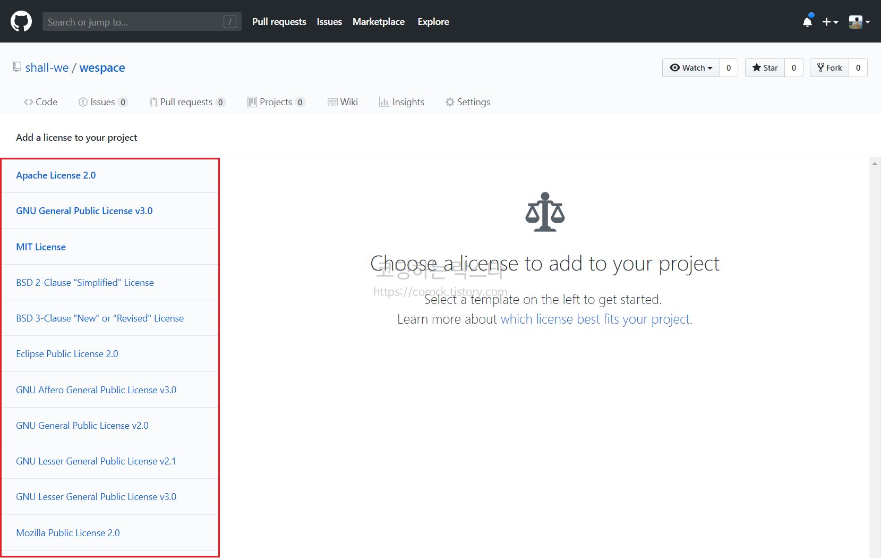Select GNU Affero General Public License v3.0
881x558 pixels.
110,390
